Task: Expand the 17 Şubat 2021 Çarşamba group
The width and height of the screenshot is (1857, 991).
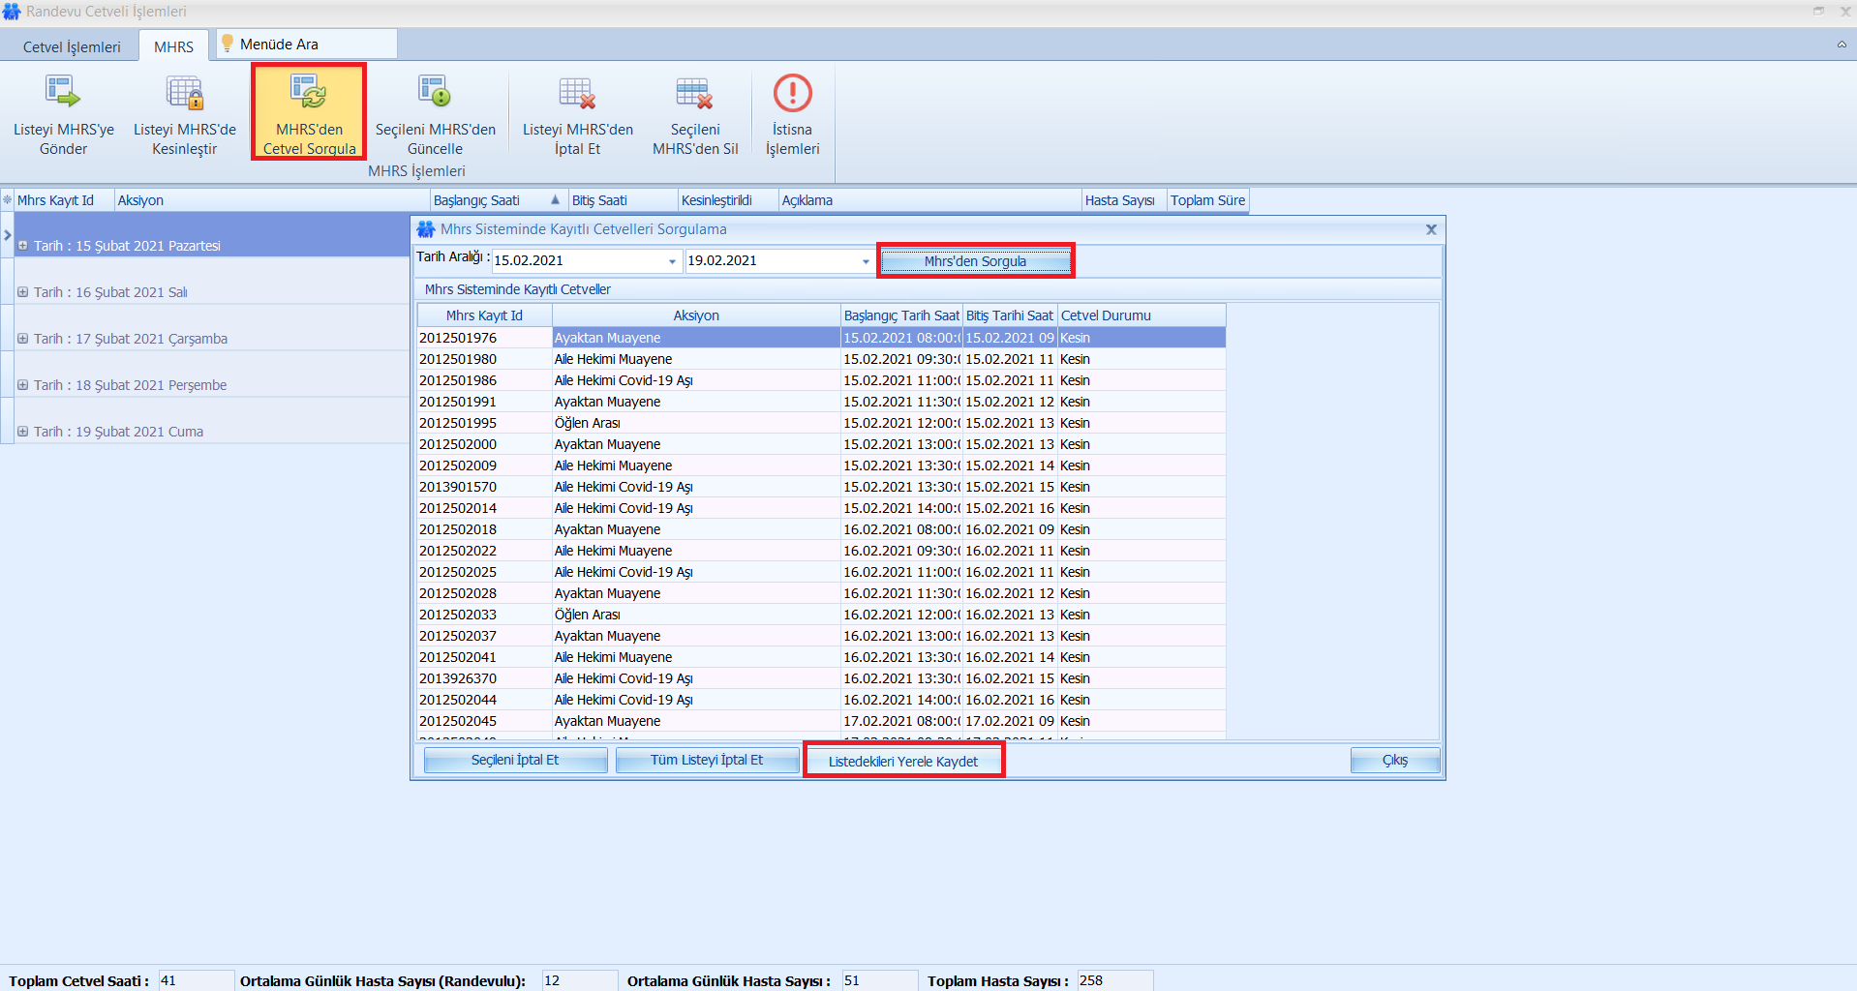Action: [22, 339]
